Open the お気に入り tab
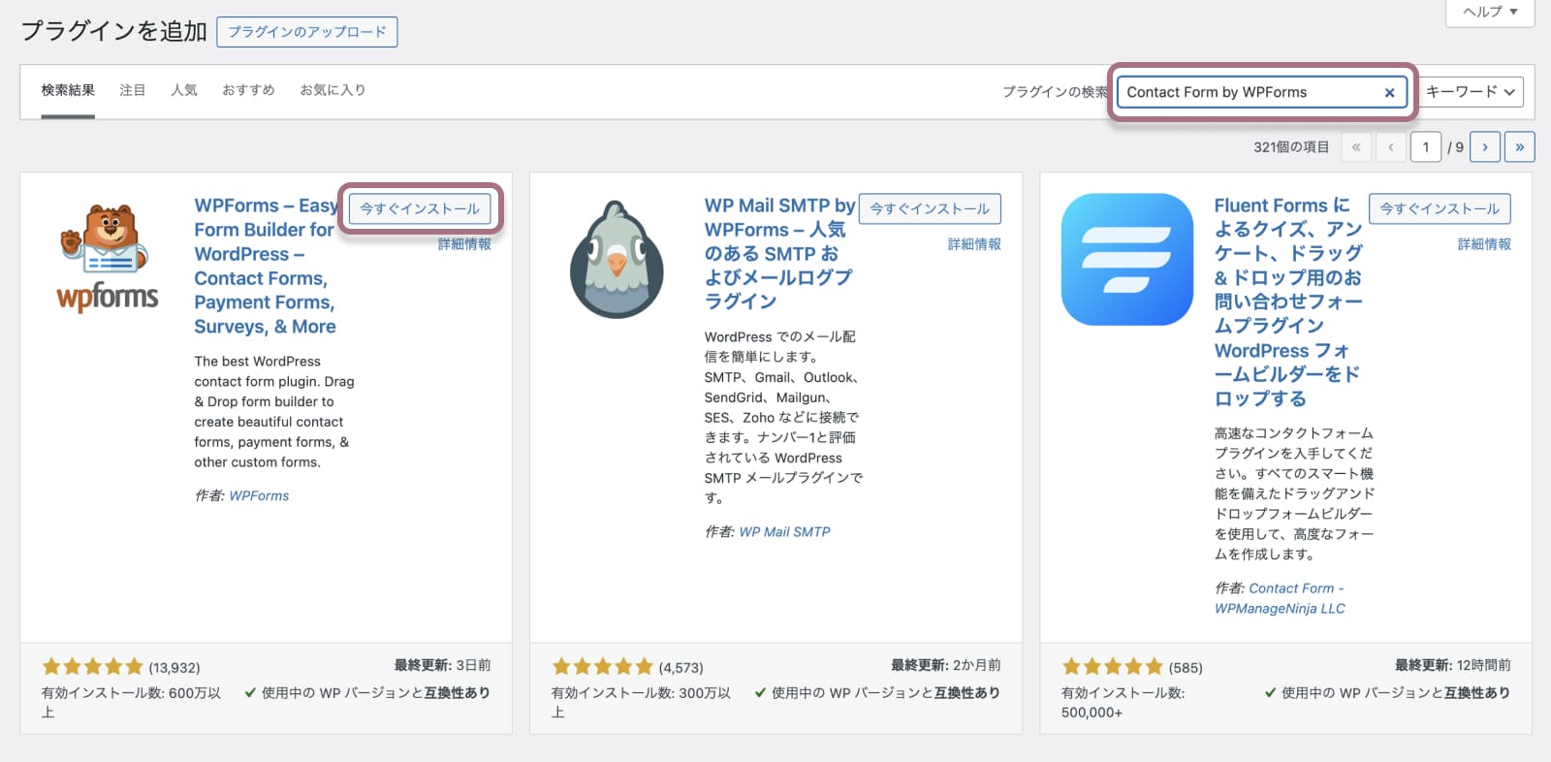1551x762 pixels. coord(332,90)
